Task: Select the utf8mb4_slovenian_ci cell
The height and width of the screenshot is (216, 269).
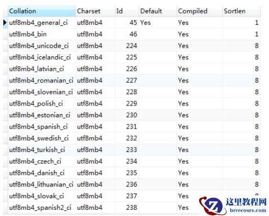Action: pos(42,92)
